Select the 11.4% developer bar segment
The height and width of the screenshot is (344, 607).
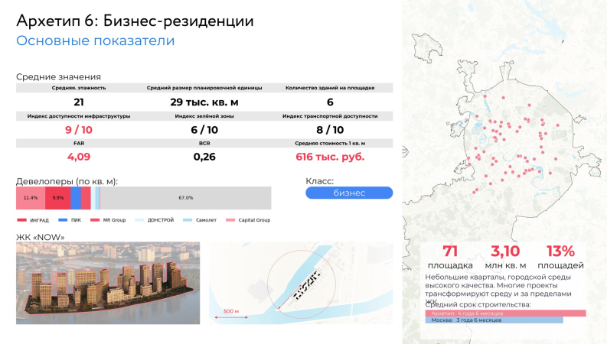point(31,197)
